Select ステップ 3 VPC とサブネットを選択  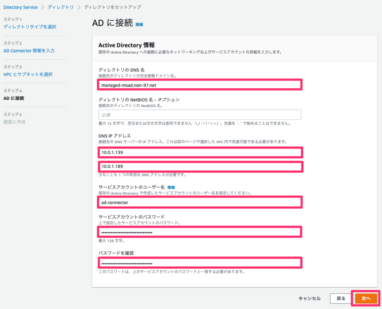pyautogui.click(x=28, y=74)
